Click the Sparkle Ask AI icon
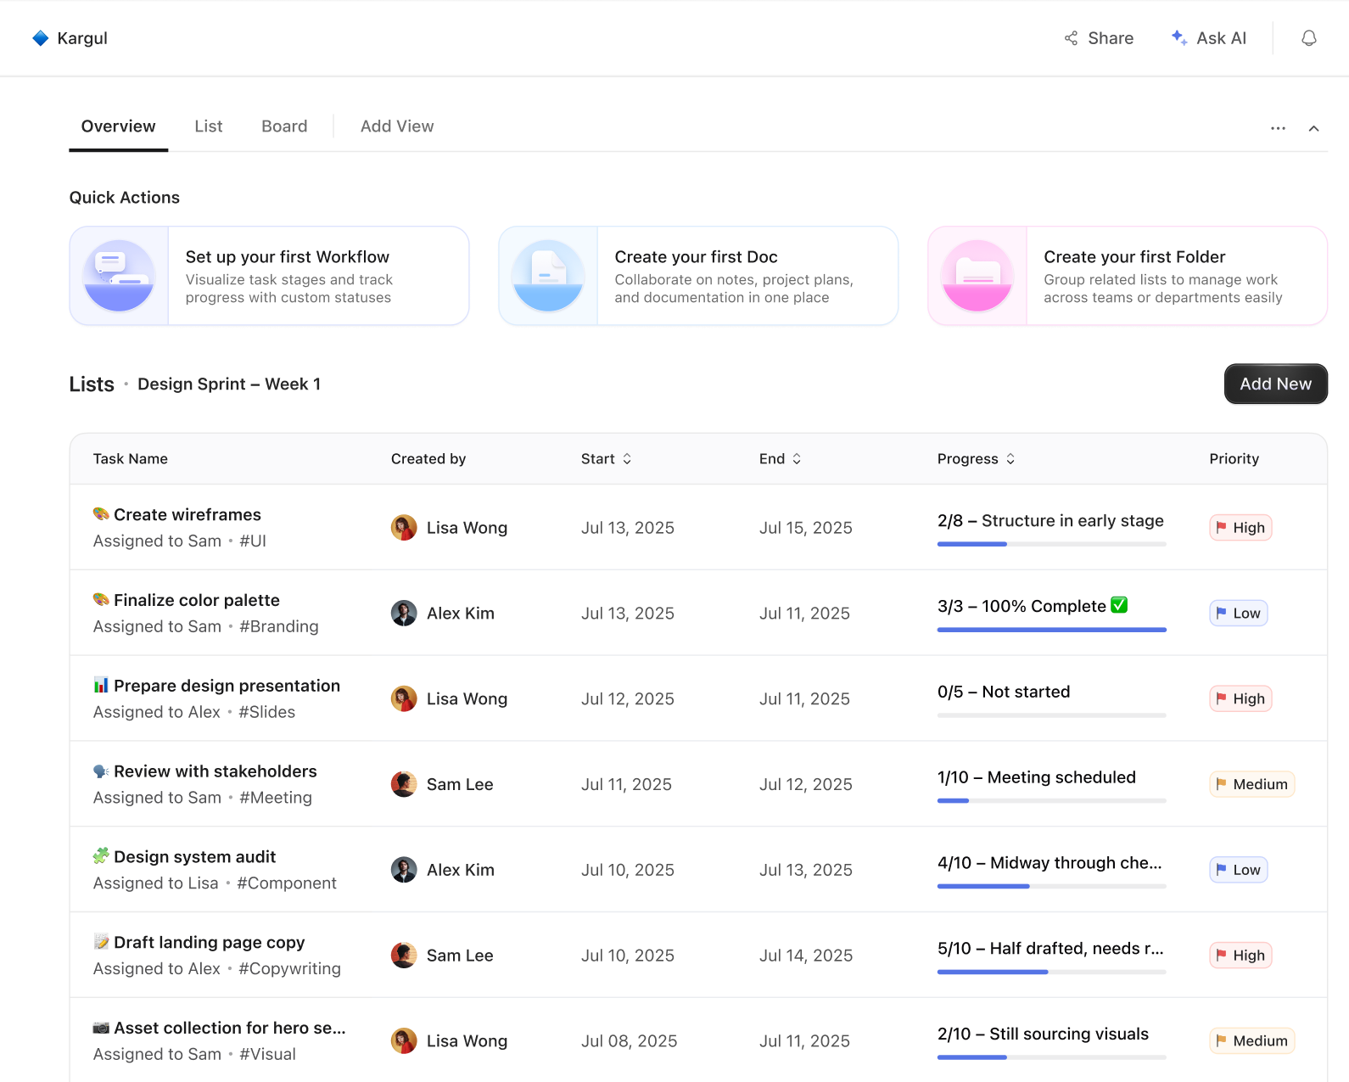Viewport: 1349px width, 1082px height. pos(1178,38)
